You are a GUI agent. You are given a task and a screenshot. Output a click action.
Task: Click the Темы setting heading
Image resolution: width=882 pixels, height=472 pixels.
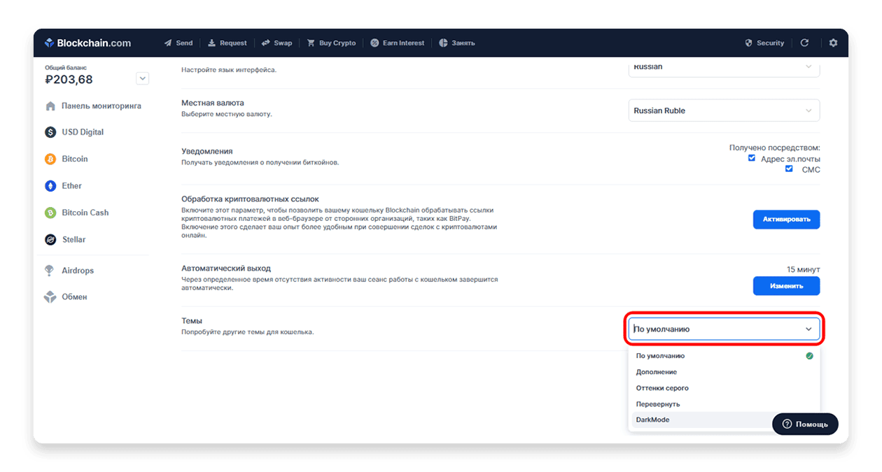[192, 321]
